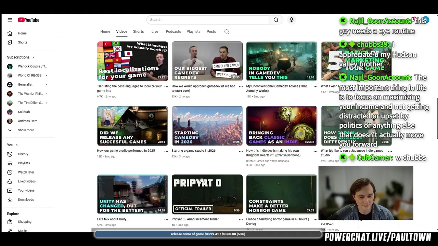Image resolution: width=438 pixels, height=246 pixels.
Task: Open 'How this Indie dev is making' title
Action: (x=273, y=153)
